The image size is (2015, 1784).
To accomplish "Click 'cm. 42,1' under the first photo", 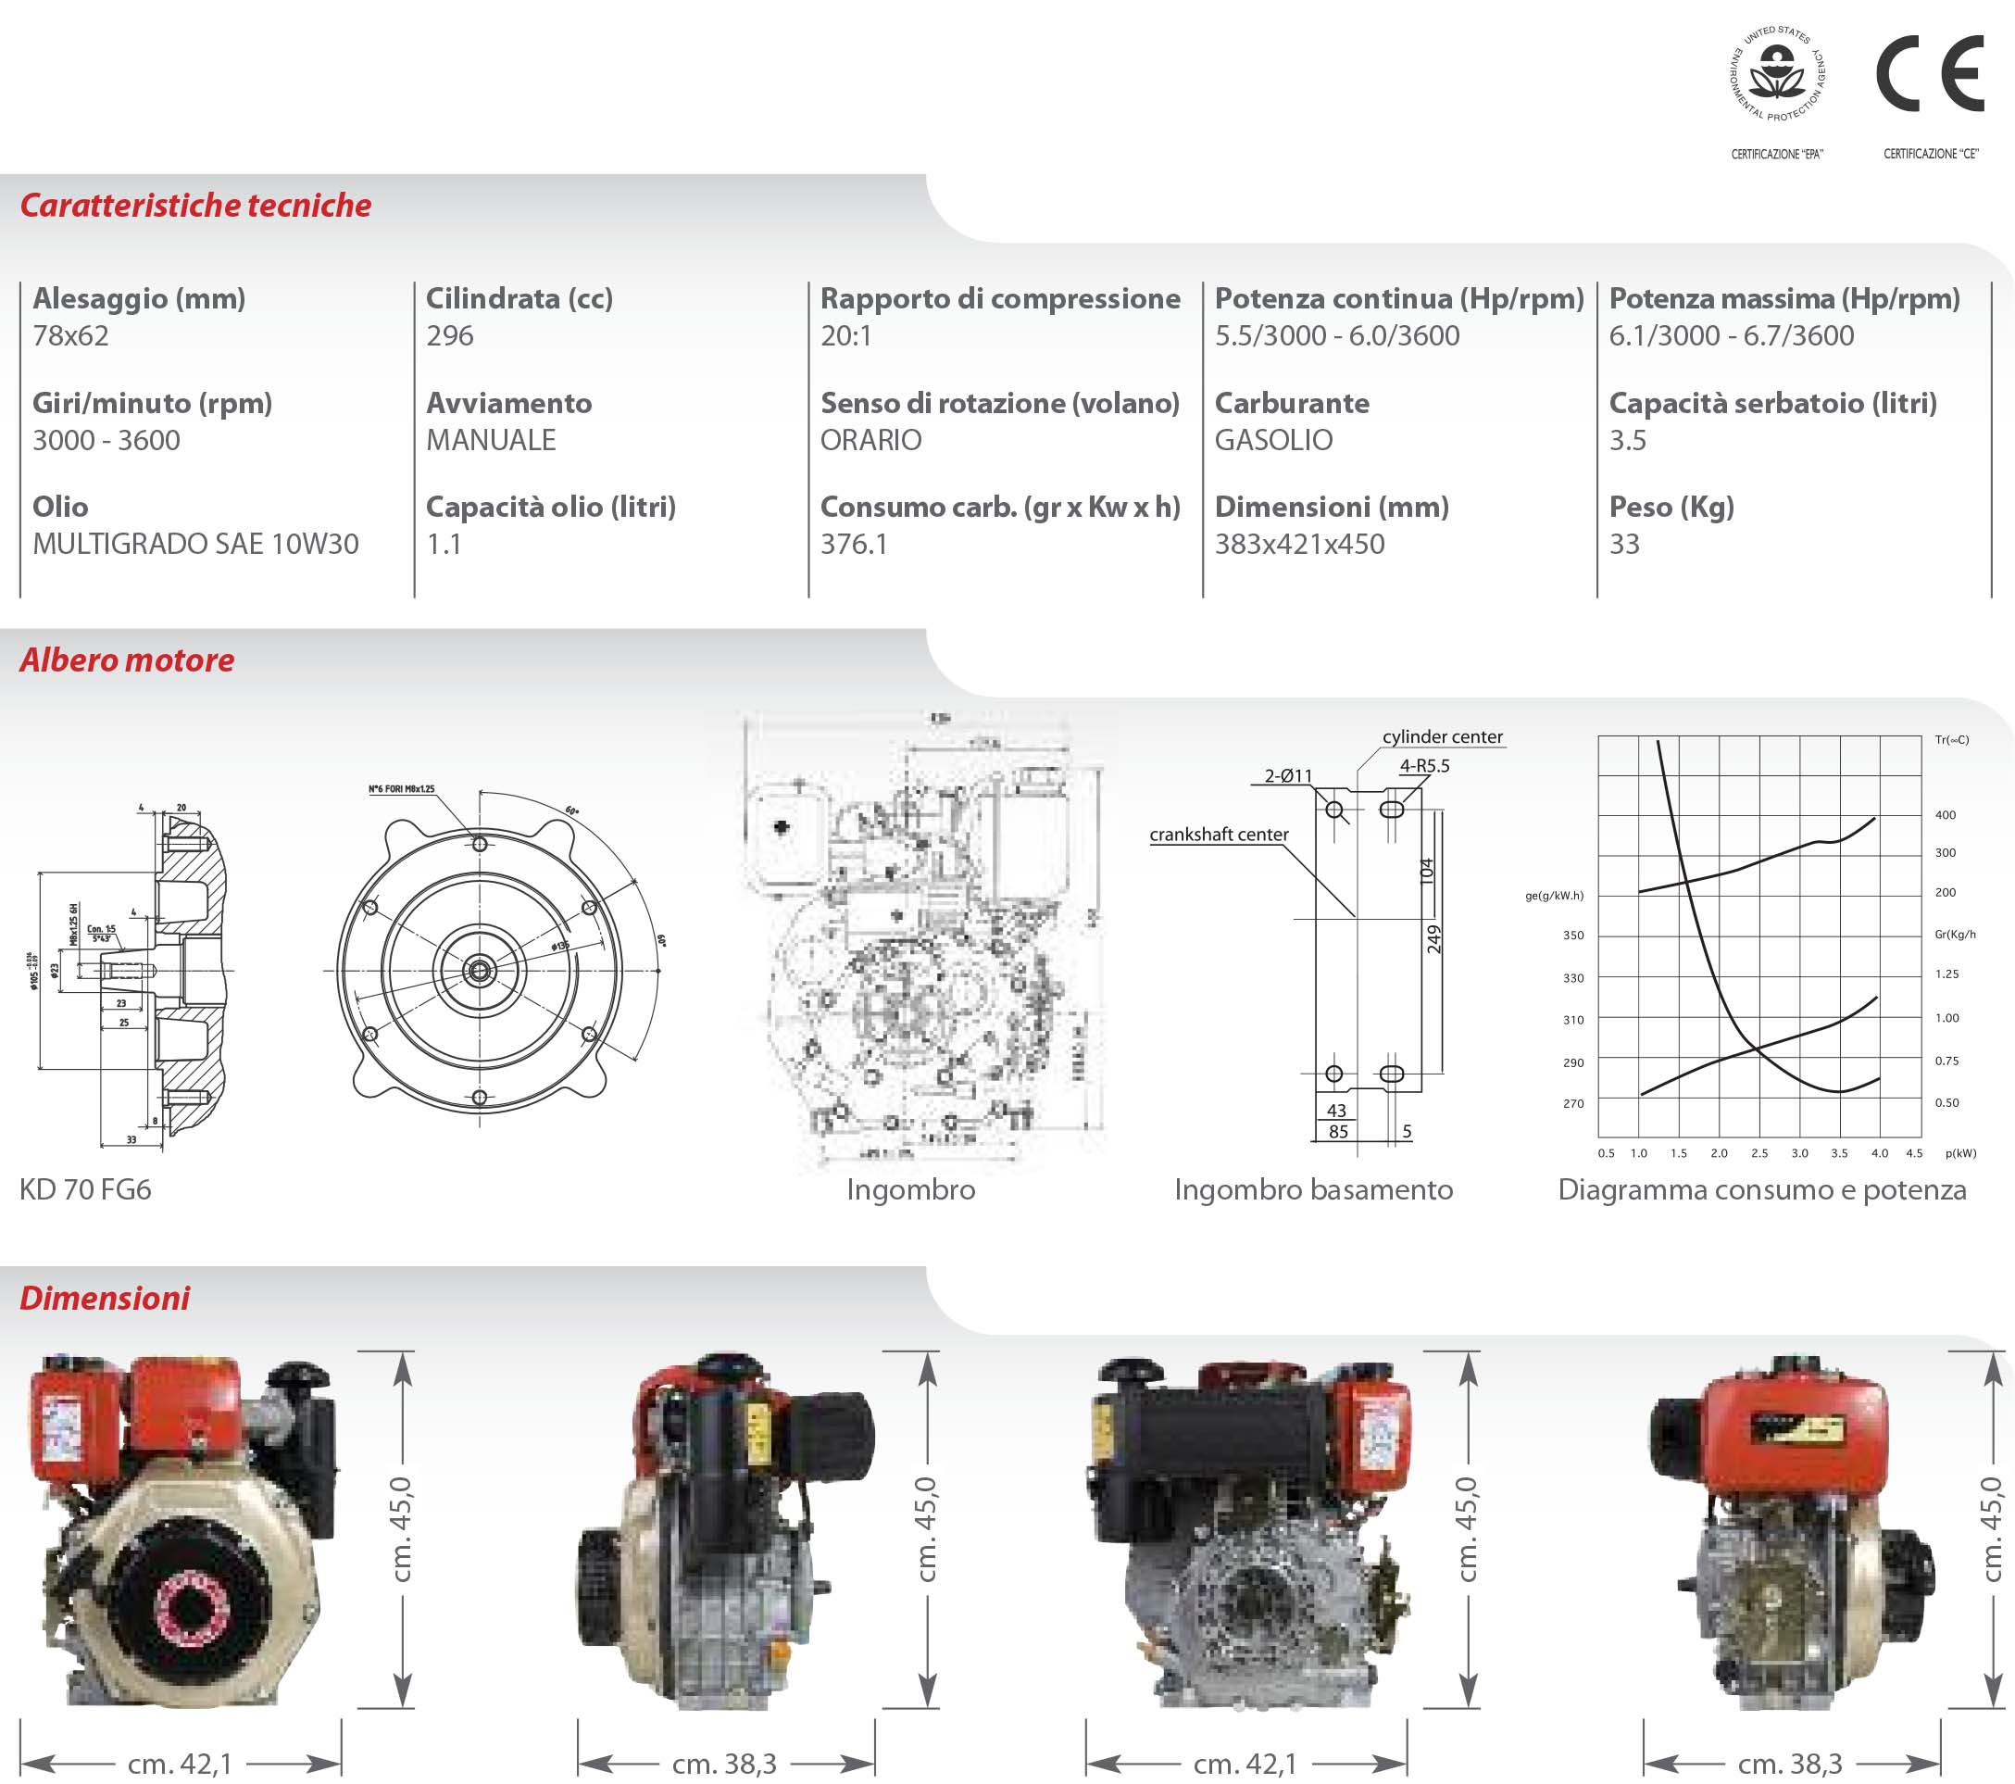I will point(181,1764).
